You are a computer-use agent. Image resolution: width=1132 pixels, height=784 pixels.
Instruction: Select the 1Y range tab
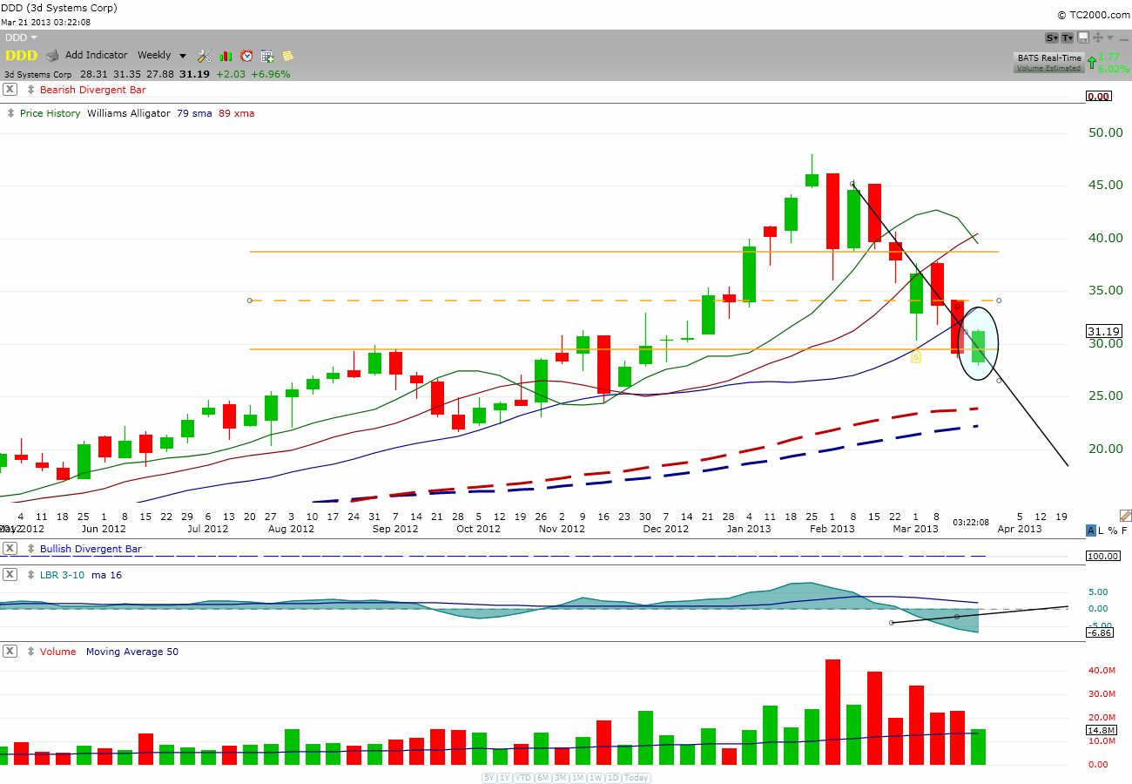pyautogui.click(x=505, y=778)
